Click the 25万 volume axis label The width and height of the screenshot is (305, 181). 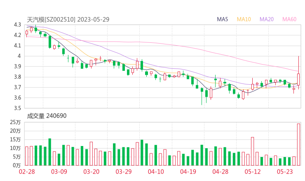(15, 122)
